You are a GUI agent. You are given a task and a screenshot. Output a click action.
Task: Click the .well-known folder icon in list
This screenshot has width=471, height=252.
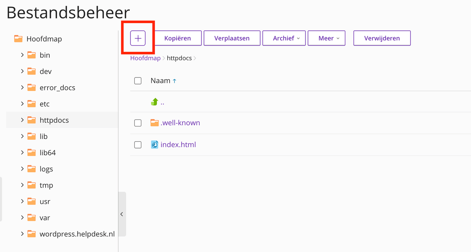tap(155, 123)
